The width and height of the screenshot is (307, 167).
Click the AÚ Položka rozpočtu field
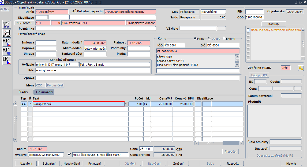coord(130,12)
